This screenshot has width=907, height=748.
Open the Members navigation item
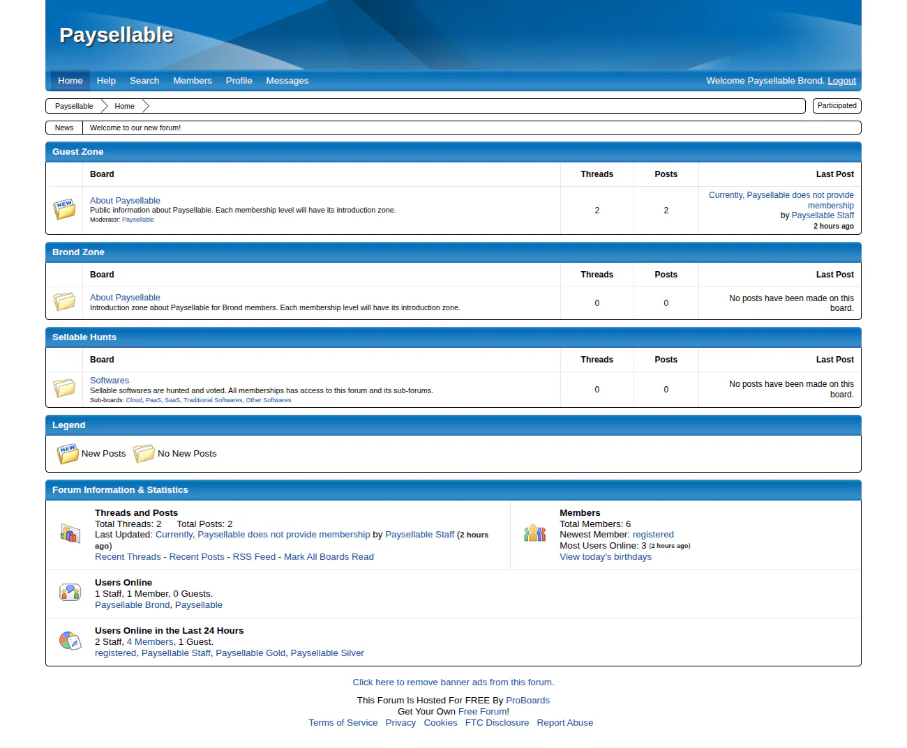tap(193, 81)
